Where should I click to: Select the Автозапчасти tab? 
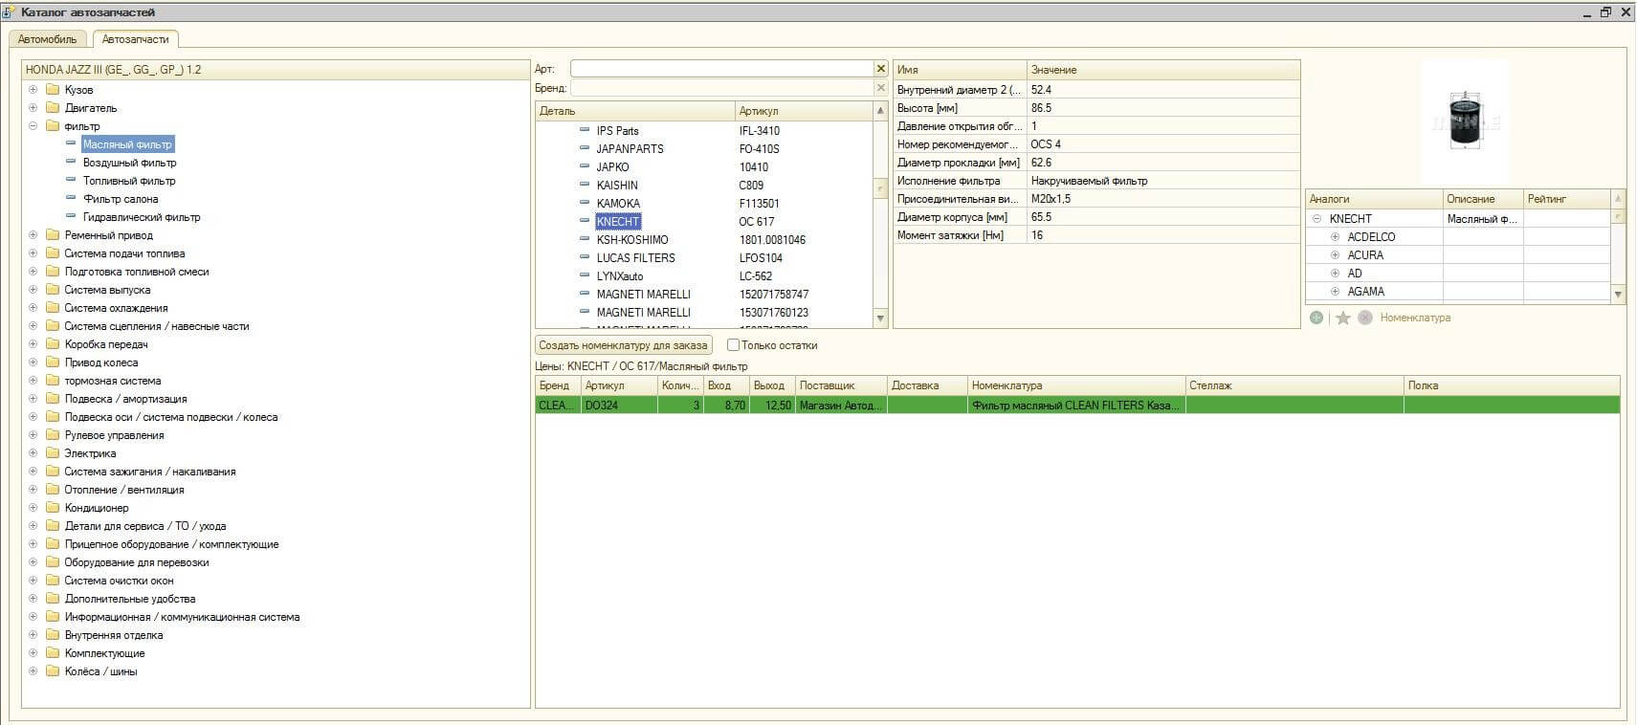pyautogui.click(x=135, y=39)
